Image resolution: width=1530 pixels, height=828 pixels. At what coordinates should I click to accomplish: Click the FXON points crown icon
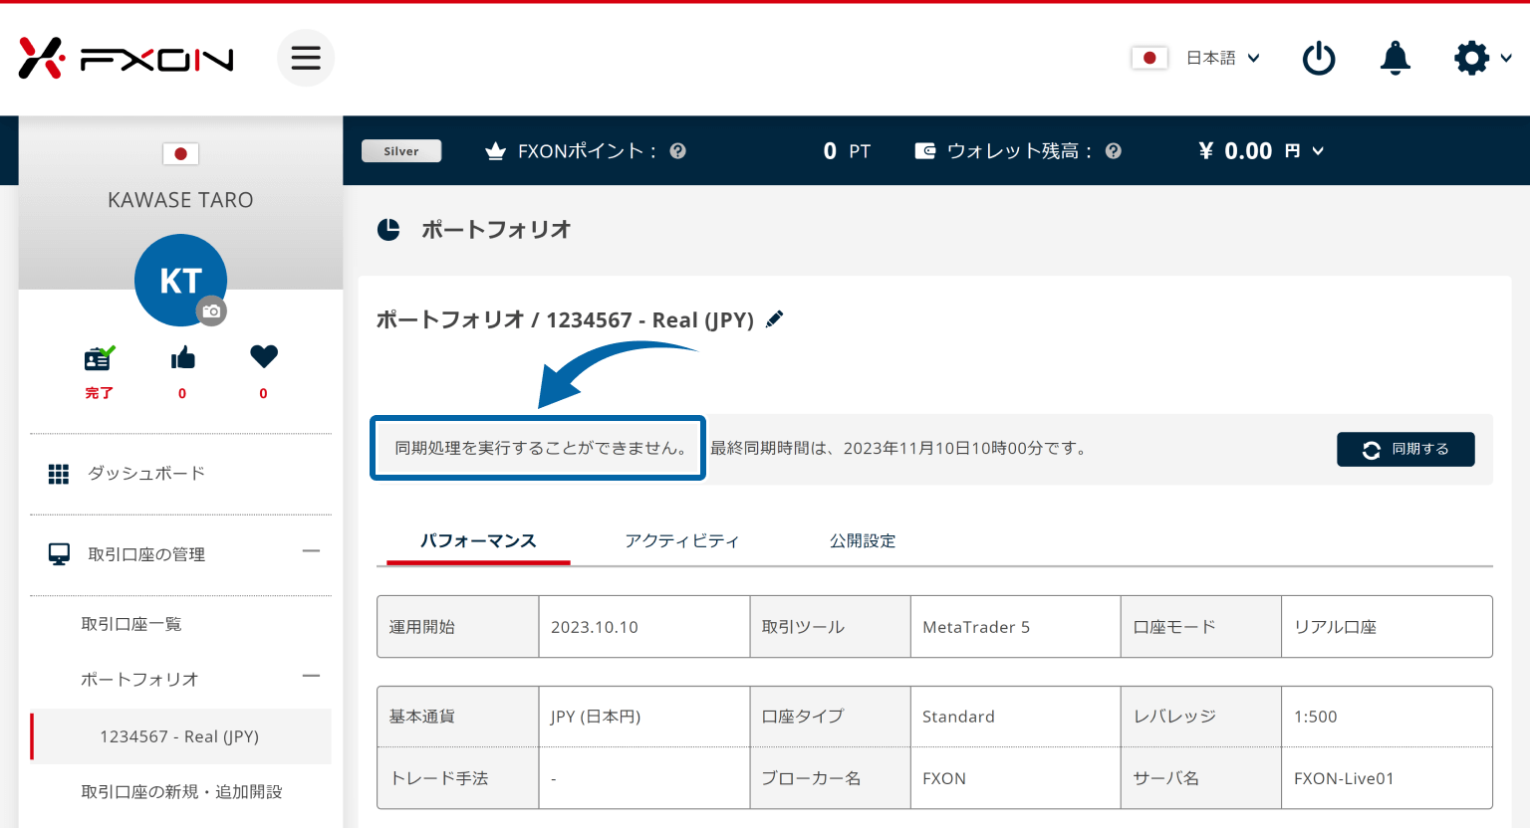[x=495, y=151]
